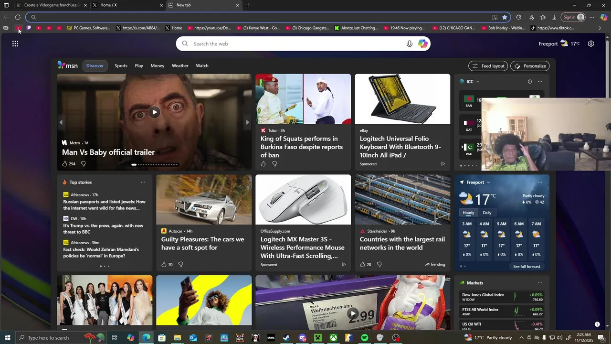Refresh the current page

[x=18, y=17]
